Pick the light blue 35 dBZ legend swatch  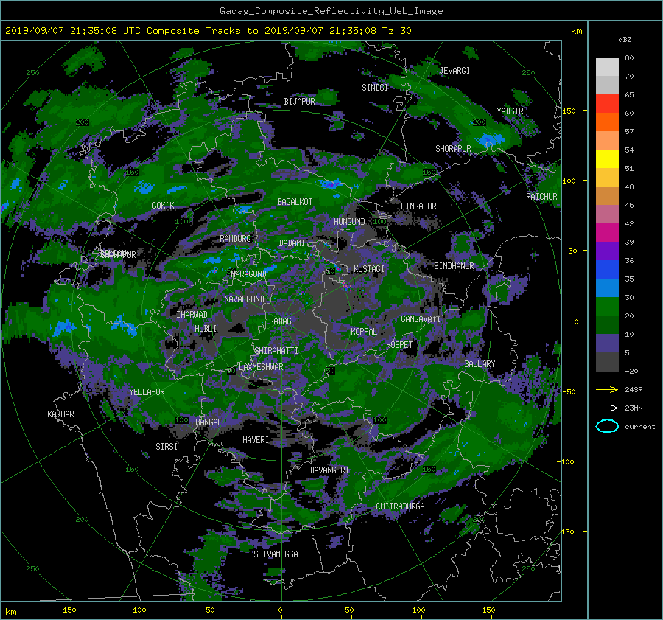(x=607, y=288)
